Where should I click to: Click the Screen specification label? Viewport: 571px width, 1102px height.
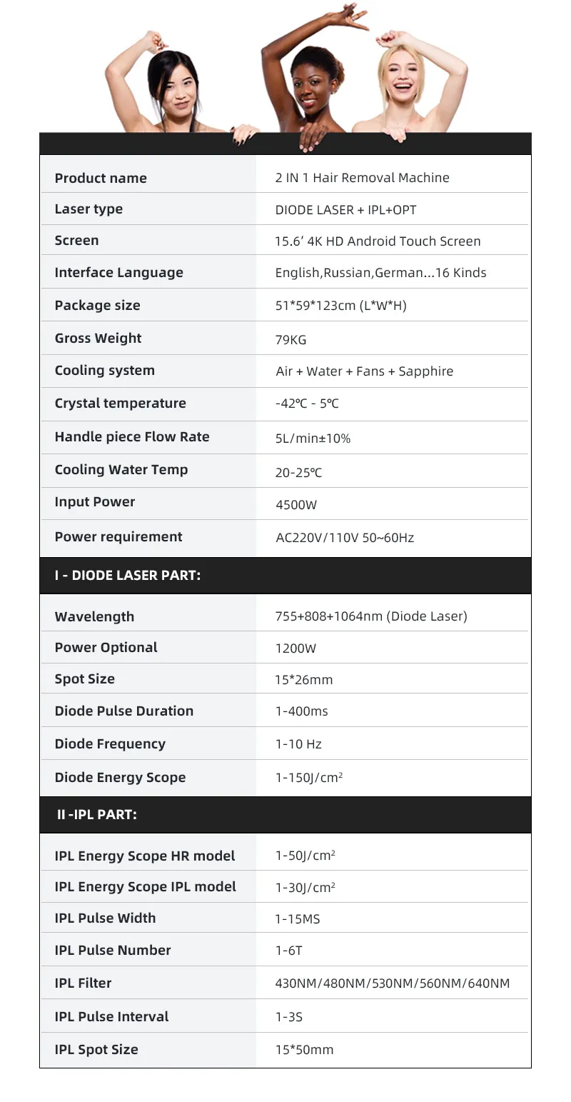click(77, 240)
